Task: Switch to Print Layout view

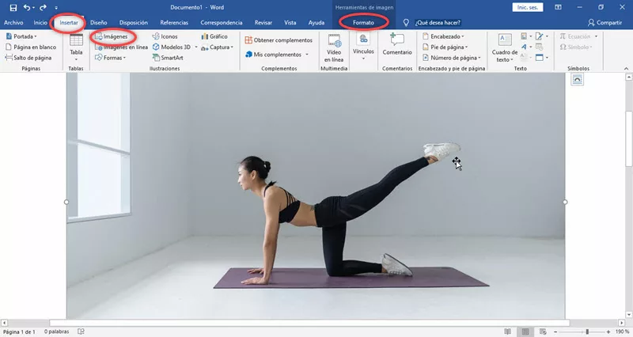Action: (525, 331)
